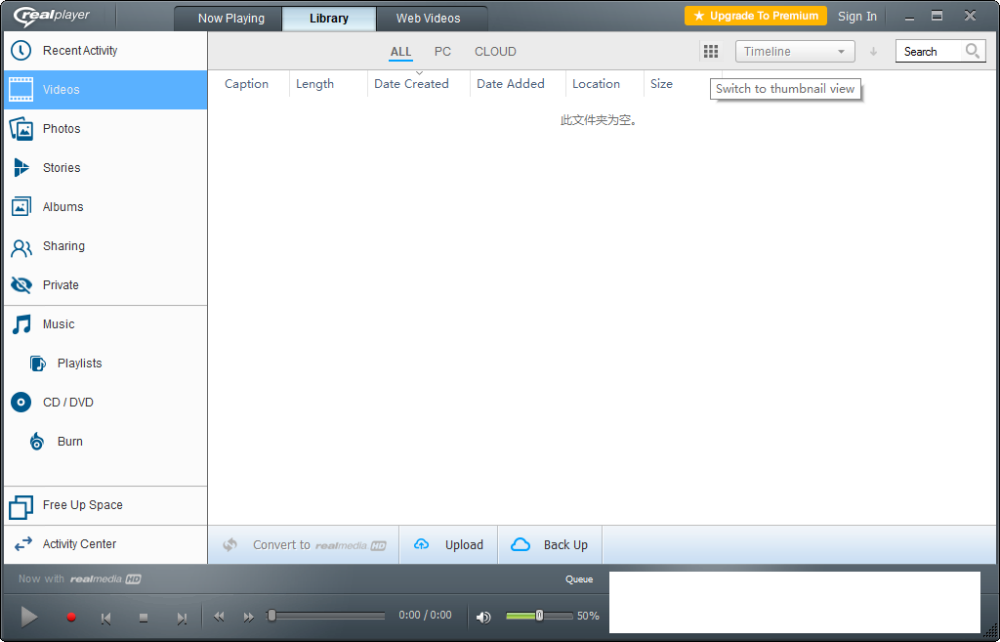Viewport: 1000px width, 642px height.
Task: Select the PC filter tab
Action: click(442, 52)
